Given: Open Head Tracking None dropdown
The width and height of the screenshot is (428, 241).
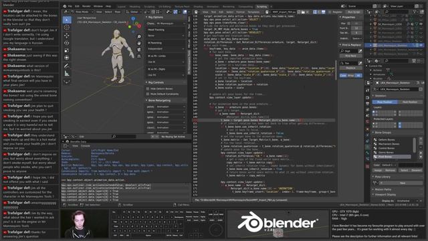Looking at the screenshot, I should [x=167, y=35].
